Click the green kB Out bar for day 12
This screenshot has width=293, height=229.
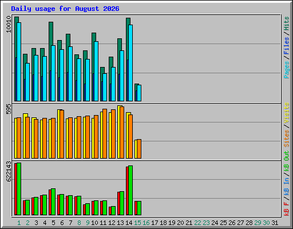[x=113, y=211]
